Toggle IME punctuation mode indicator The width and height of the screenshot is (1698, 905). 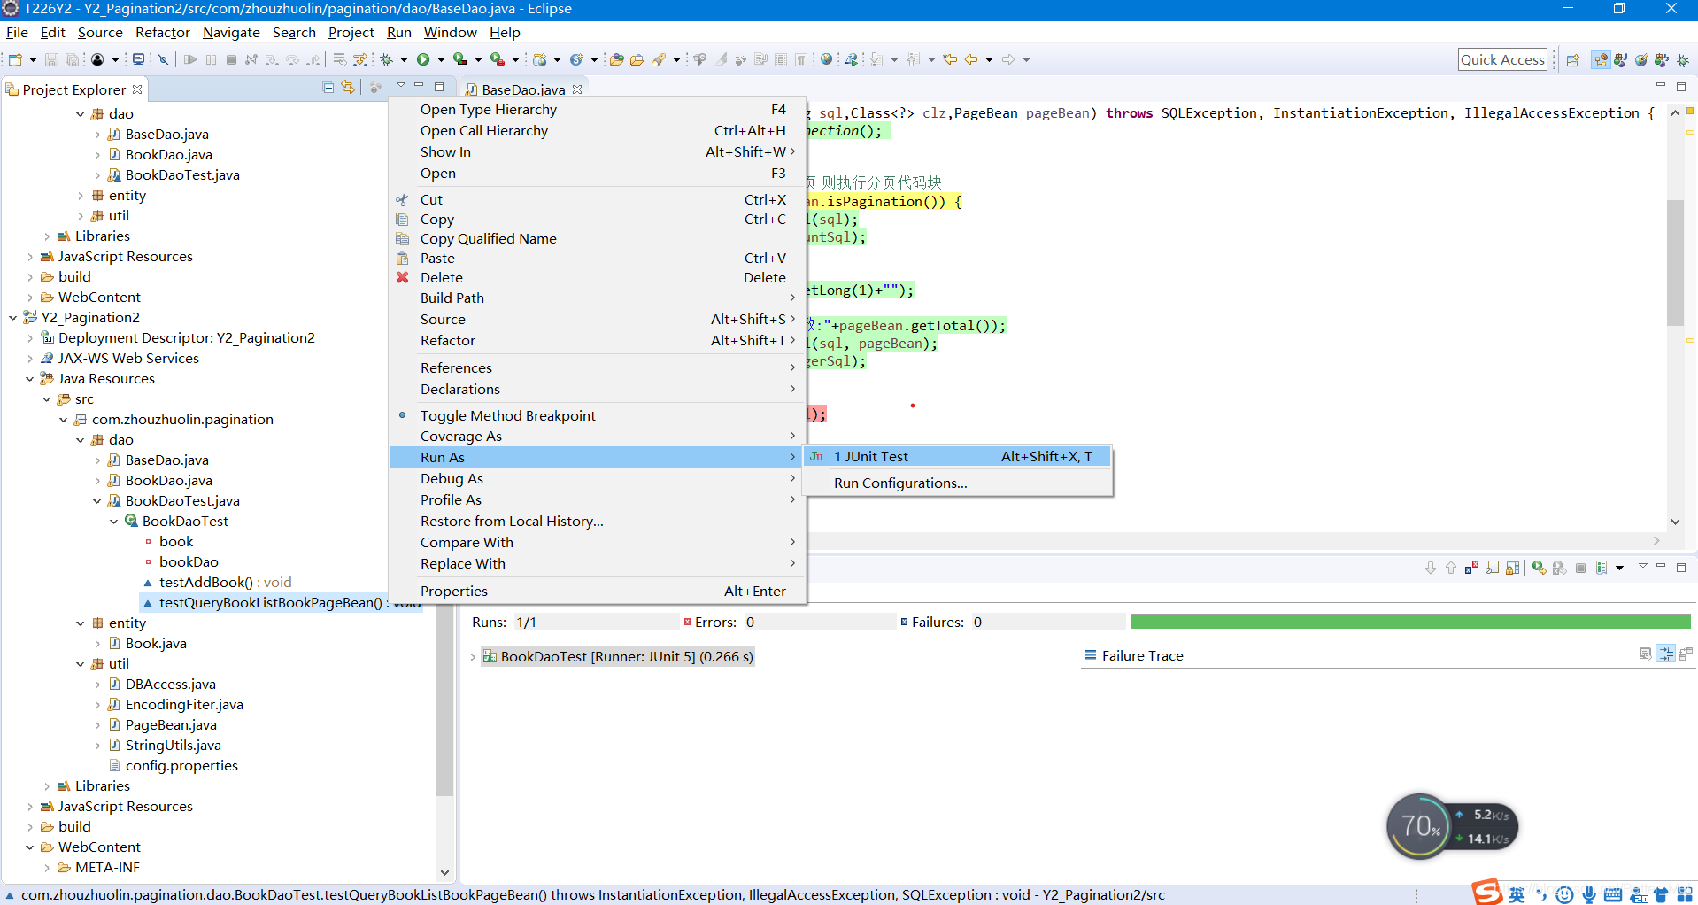[1541, 894]
